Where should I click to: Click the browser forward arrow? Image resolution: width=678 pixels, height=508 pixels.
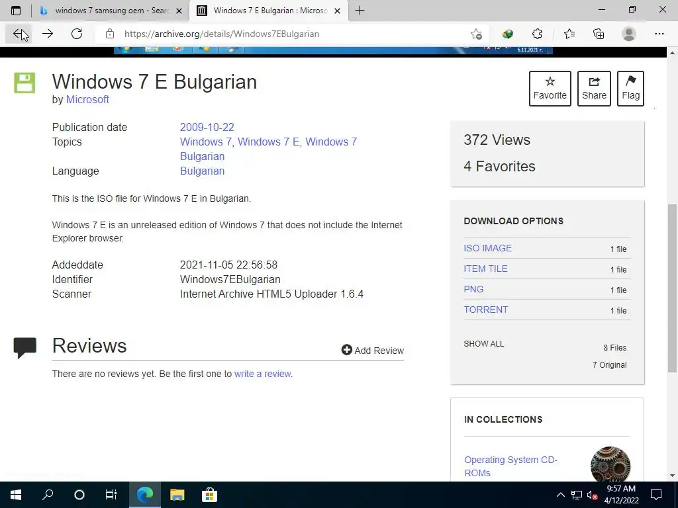coord(48,34)
